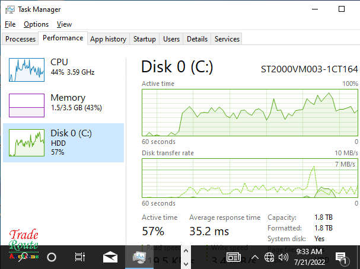Click the Task Manager taskbar icon
The image size is (360, 269).
tap(140, 257)
